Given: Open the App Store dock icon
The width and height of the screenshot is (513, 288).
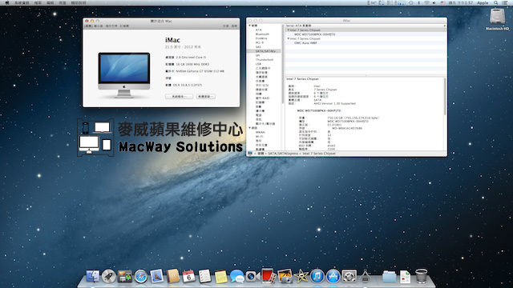Looking at the screenshot, I should (x=333, y=277).
